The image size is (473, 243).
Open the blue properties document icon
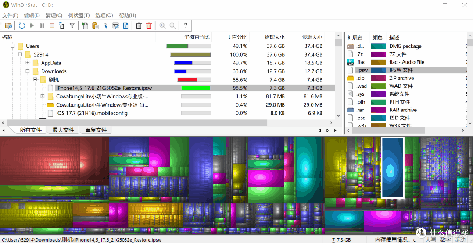125,25
